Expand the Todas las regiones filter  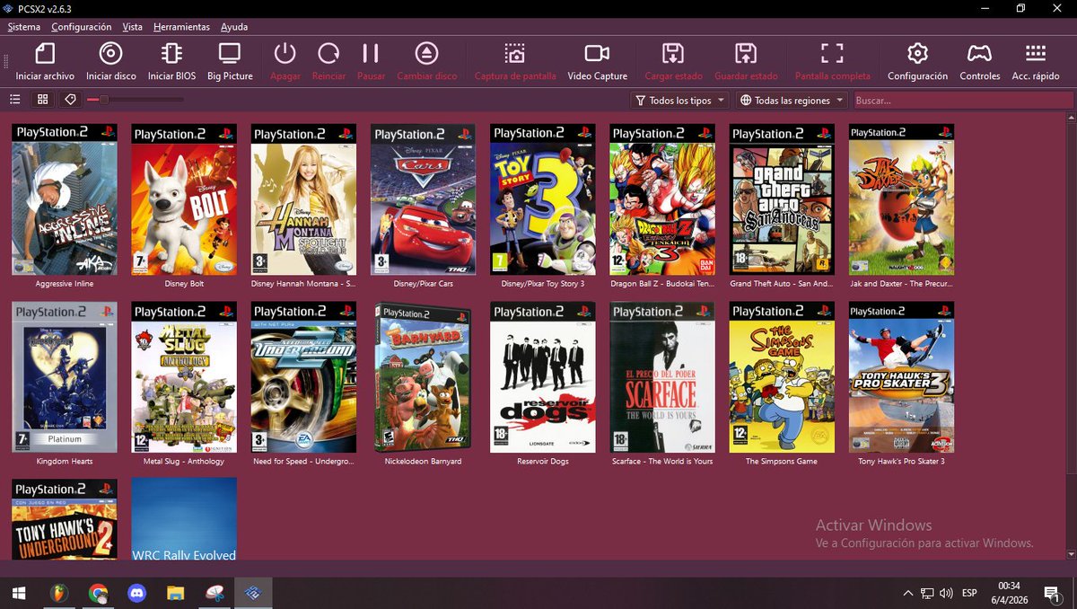[x=792, y=101]
